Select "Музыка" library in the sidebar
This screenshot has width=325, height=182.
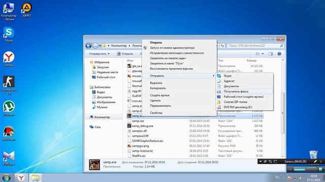click(x=100, y=107)
